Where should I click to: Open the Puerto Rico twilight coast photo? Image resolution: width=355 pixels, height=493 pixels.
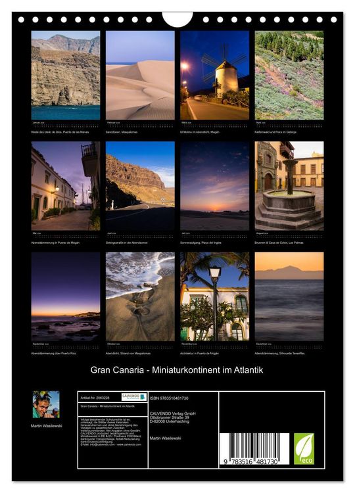point(66,296)
